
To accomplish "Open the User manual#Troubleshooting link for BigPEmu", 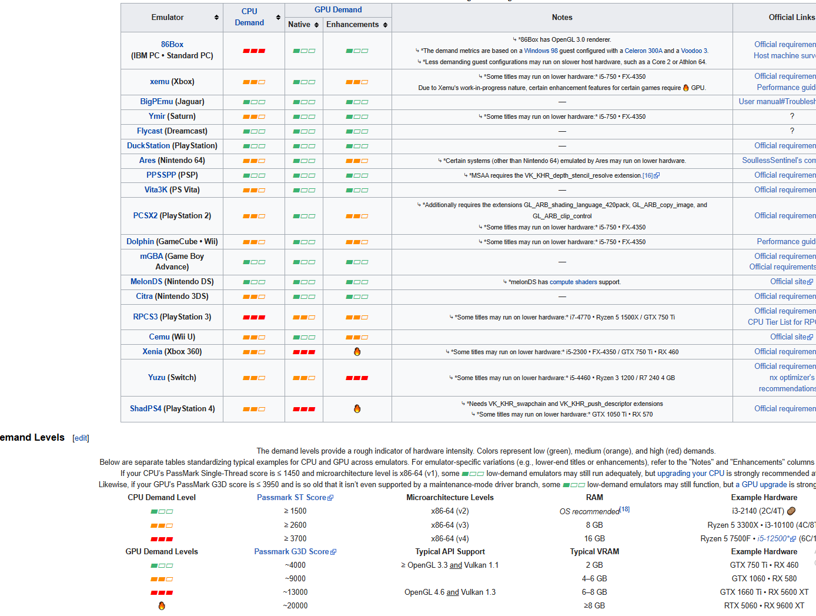I will coord(777,102).
